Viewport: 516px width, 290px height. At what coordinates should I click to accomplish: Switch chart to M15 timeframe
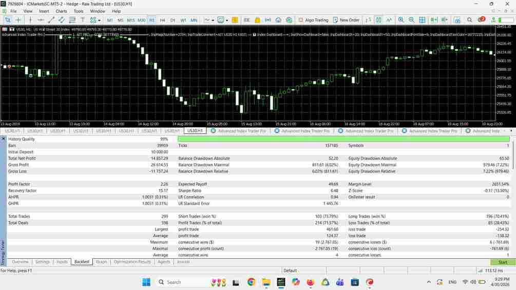[x=131, y=21]
